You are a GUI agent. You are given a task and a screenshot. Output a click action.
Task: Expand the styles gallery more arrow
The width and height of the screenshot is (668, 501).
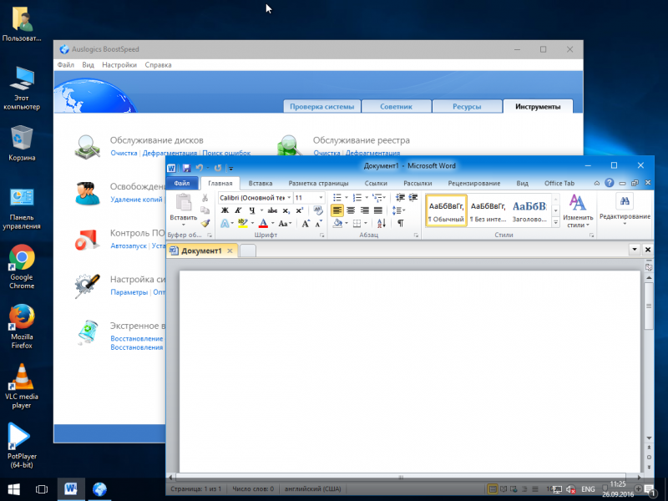tap(555, 222)
